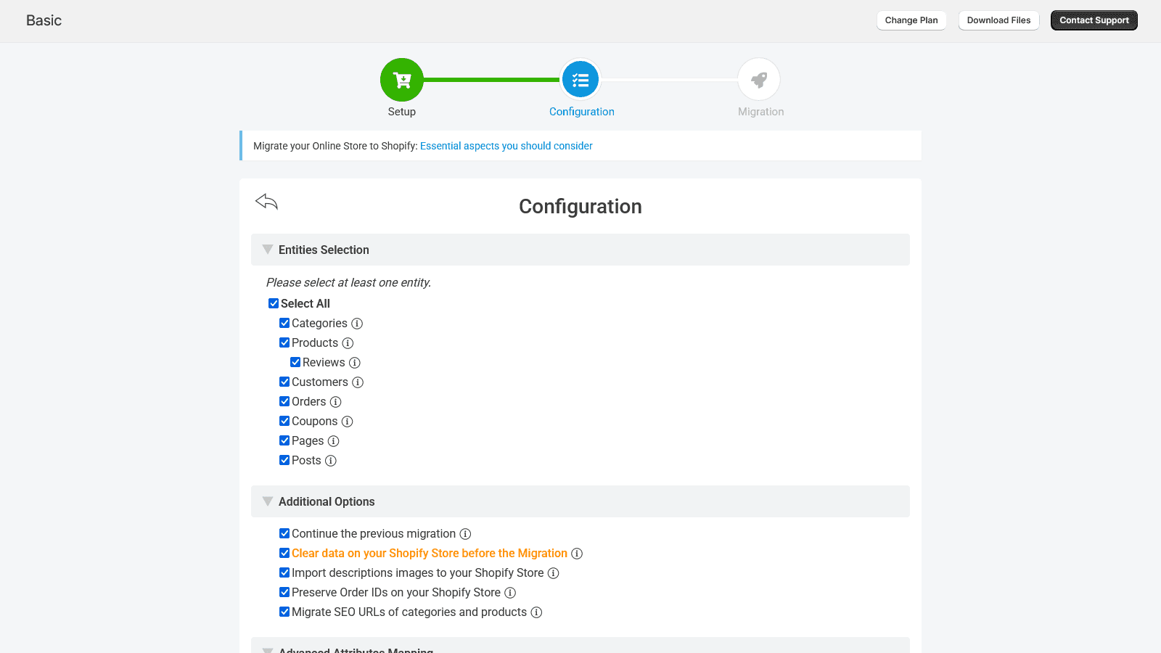Screen dimensions: 1161x653
Task: Collapse the Entities Selection section
Action: (x=580, y=250)
